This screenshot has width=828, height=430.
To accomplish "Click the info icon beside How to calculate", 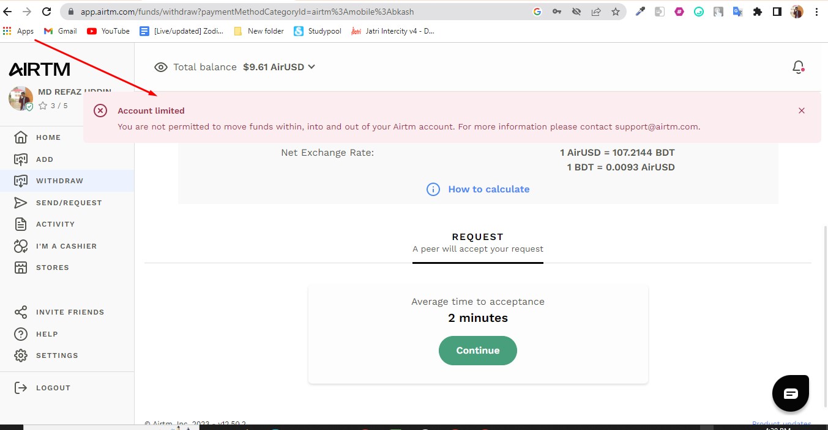I will pyautogui.click(x=433, y=189).
